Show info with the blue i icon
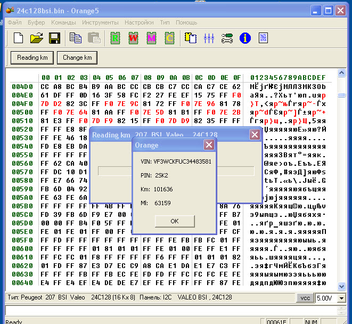 [x=245, y=38]
